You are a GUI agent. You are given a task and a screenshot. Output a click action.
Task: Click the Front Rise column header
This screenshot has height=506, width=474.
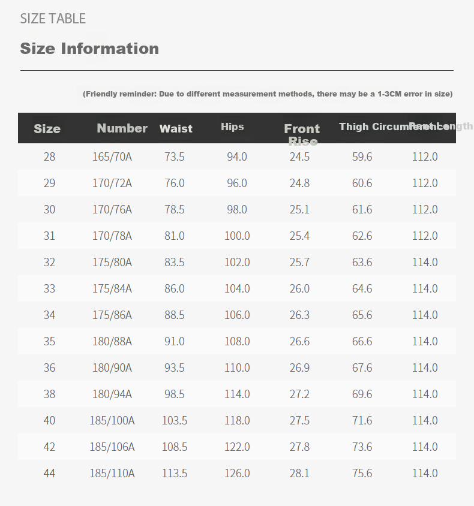[x=302, y=135]
